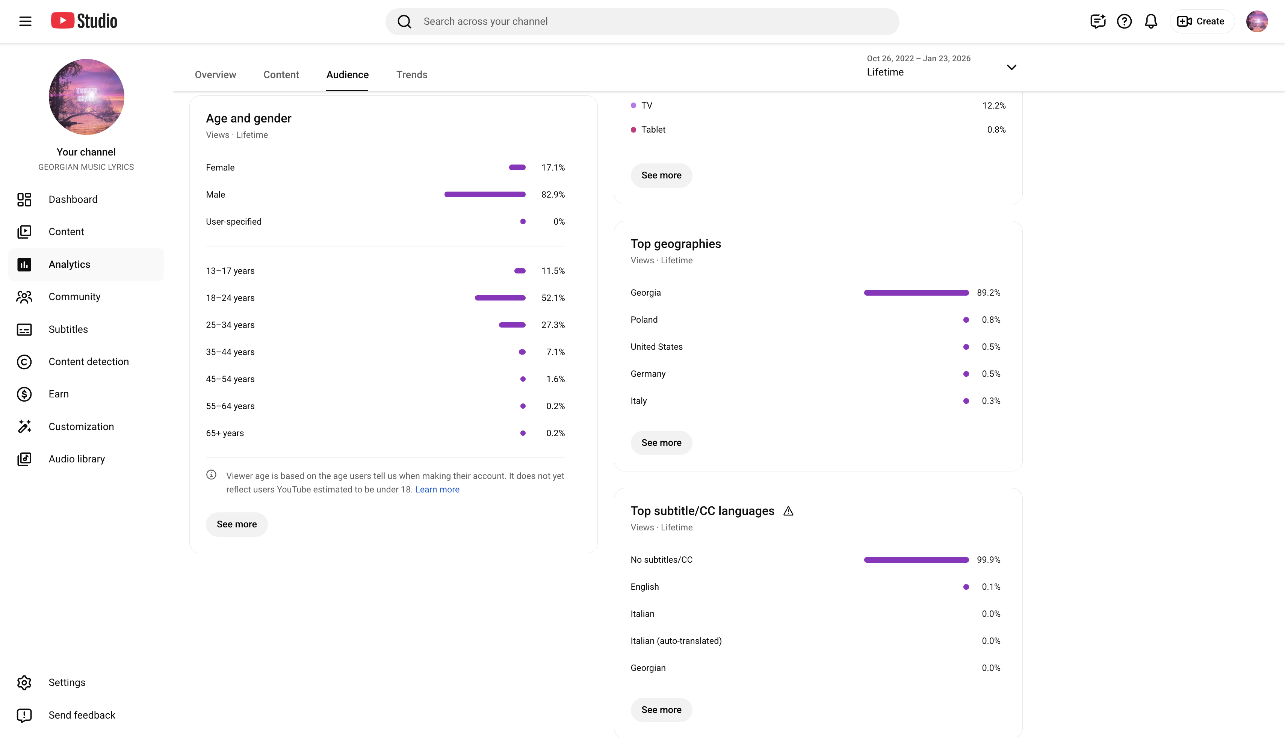Open the hamburger navigation menu
Screen dimensions: 1285x737
[x=25, y=21]
